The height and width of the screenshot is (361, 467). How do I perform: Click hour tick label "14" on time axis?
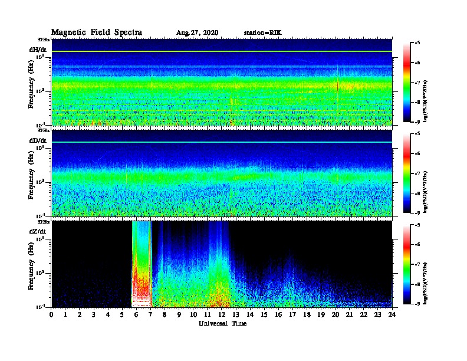click(x=250, y=314)
